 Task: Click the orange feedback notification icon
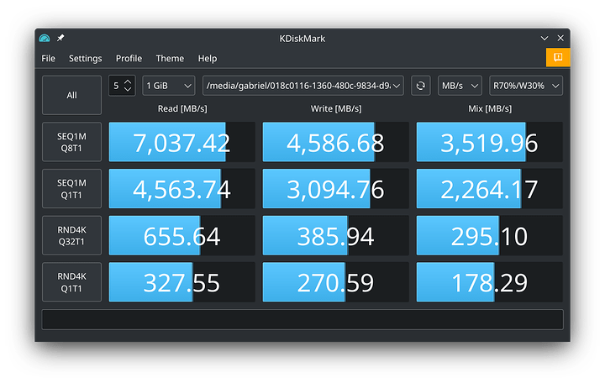coord(558,57)
